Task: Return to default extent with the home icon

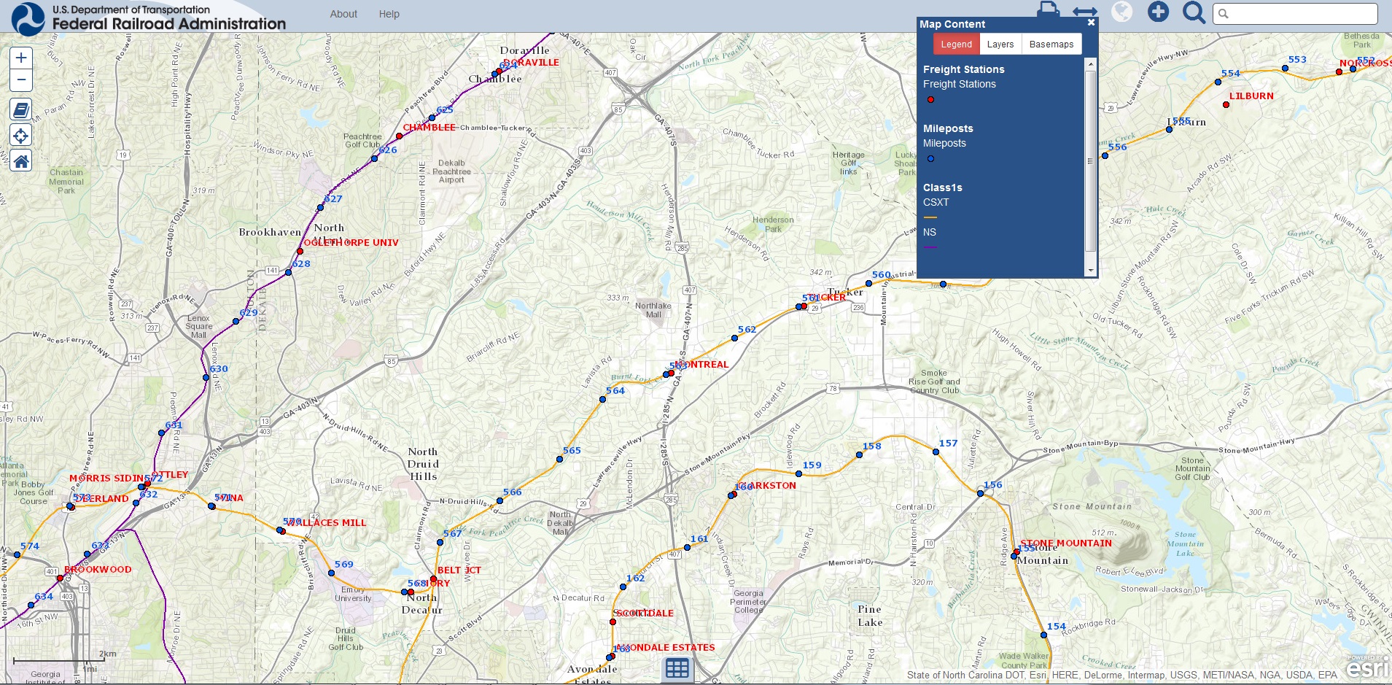Action: click(21, 160)
